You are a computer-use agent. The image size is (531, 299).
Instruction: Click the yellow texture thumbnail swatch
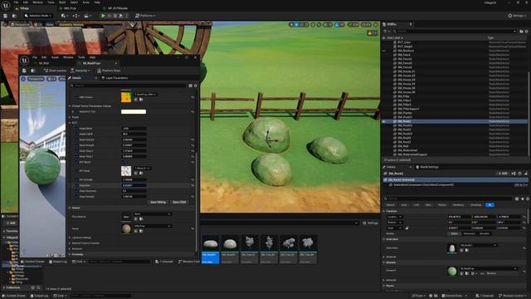pyautogui.click(x=126, y=97)
